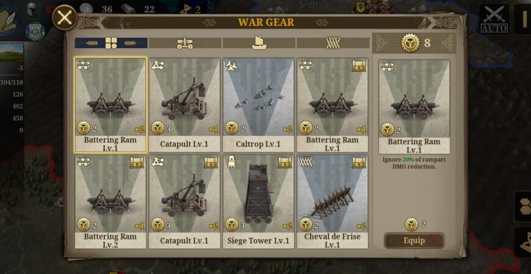Click the hexagon tiles icon on right edge
Viewport: 531px width, 274px height.
[524, 206]
